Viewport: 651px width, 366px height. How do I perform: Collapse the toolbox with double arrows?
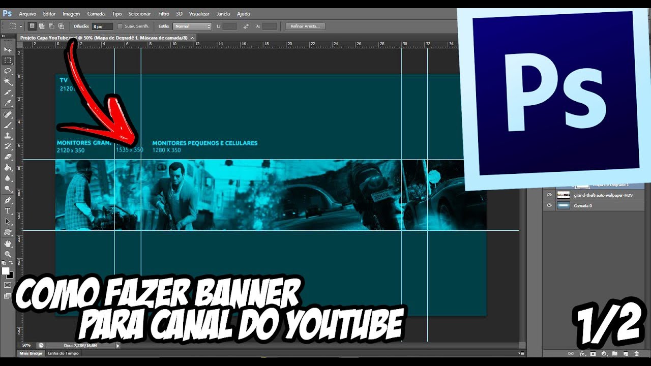tap(4, 37)
